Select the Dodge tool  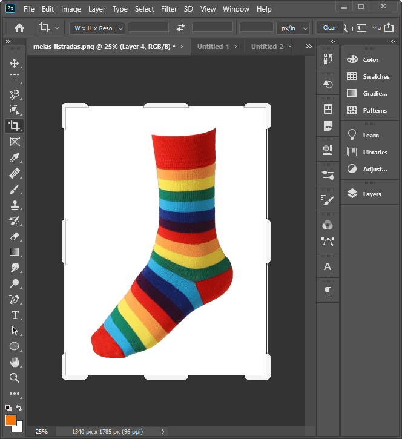(15, 283)
